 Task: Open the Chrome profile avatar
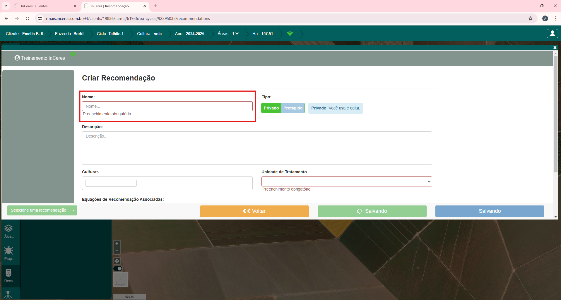pos(545,18)
